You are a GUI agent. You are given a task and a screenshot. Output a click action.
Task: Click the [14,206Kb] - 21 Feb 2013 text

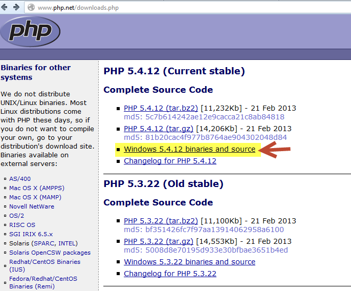[244, 129]
